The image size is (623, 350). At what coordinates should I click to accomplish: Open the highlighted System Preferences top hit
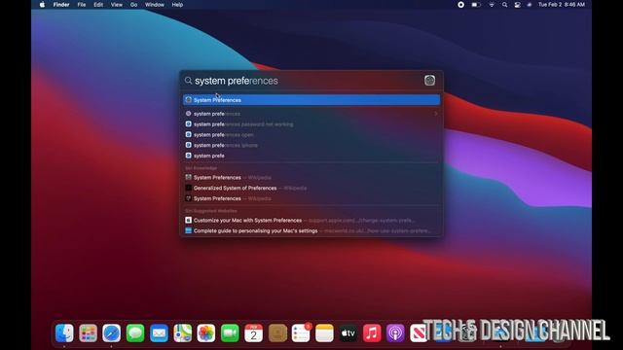[x=311, y=100]
